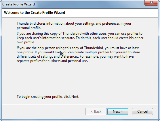This screenshot has width=160, height=121.
Task: Close the wizard with the red X
Action: (x=151, y=3)
